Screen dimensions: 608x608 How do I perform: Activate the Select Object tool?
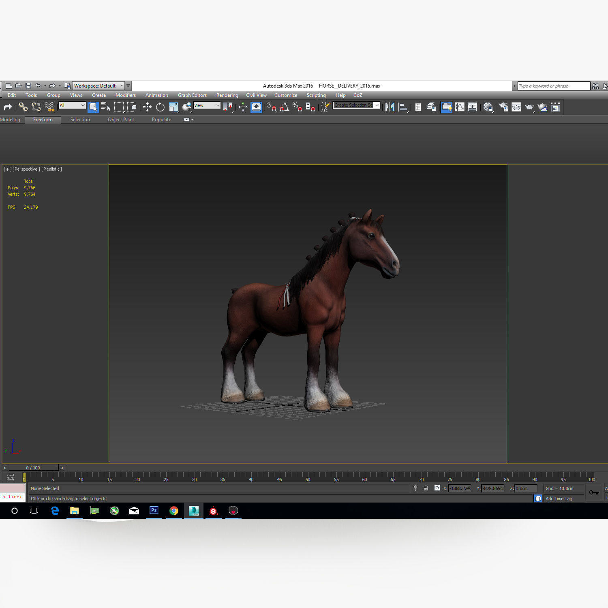93,107
